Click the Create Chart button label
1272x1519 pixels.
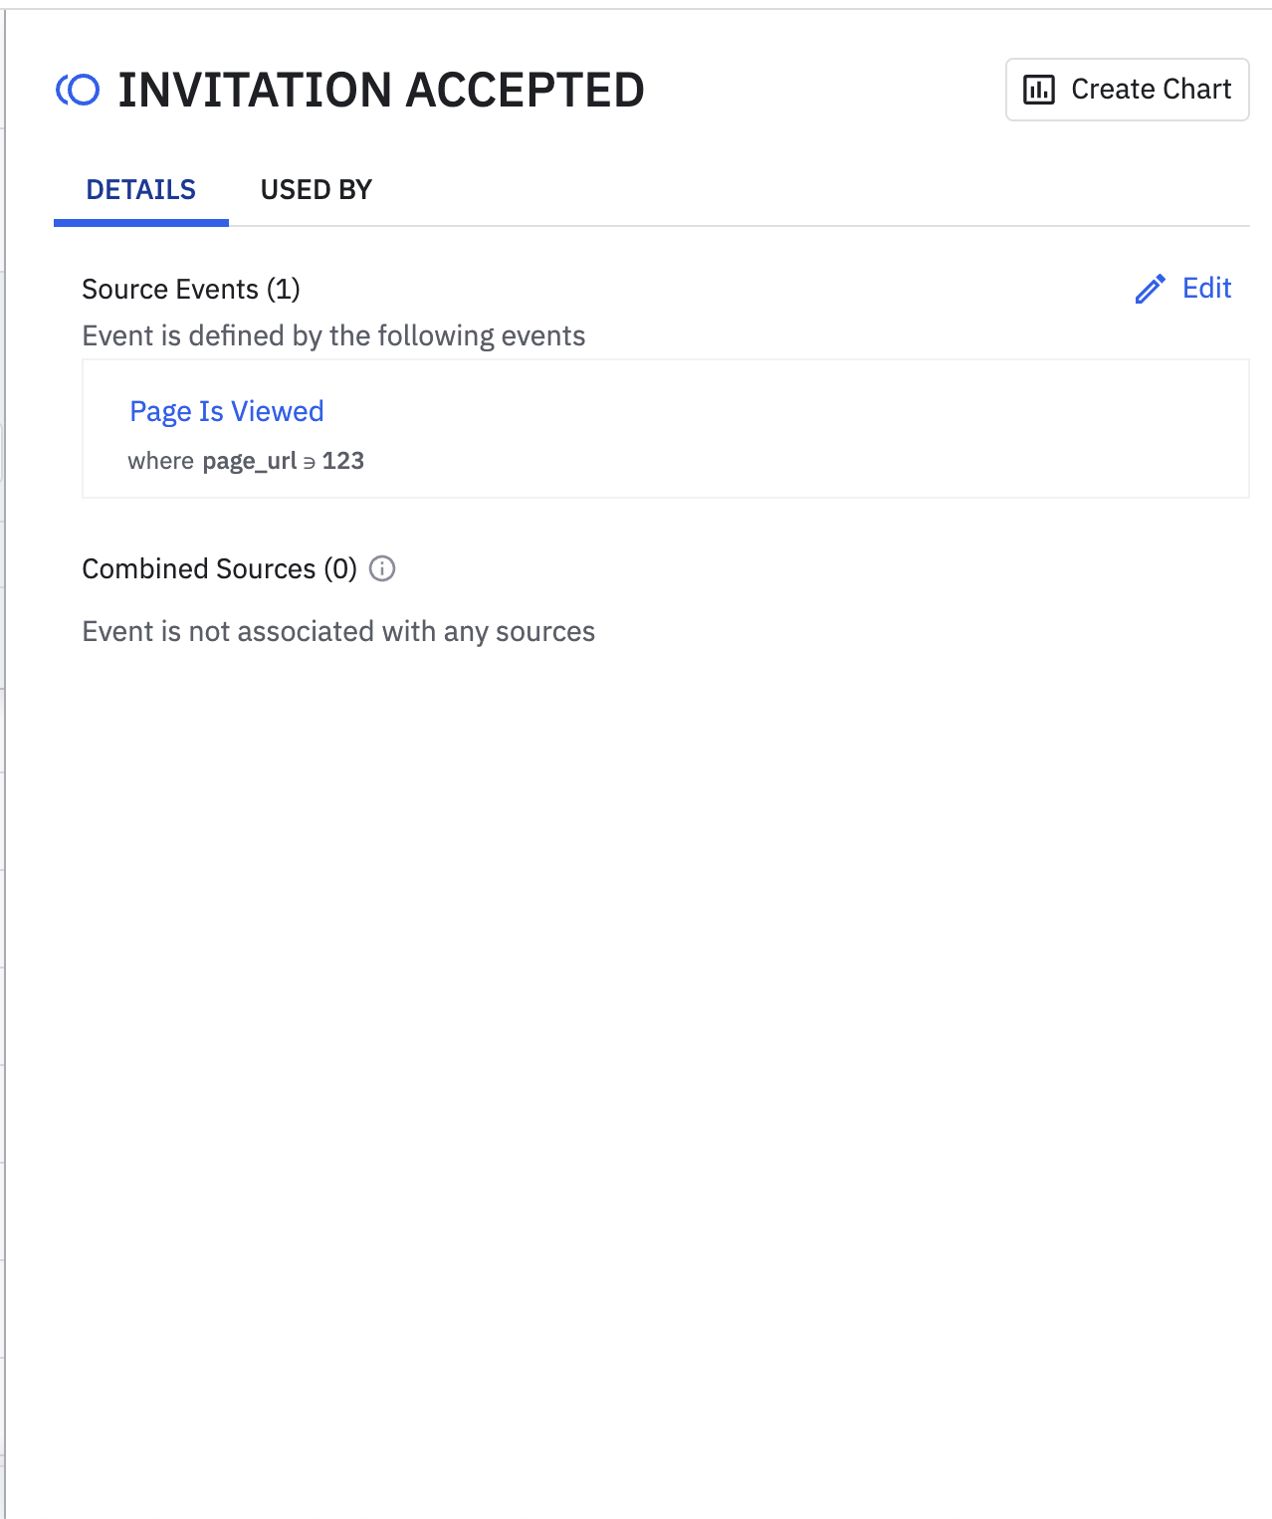[x=1152, y=90]
